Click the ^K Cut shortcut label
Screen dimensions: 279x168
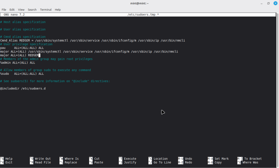click(x=94, y=159)
